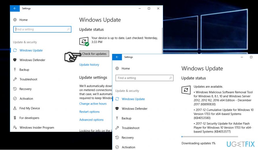The image size is (258, 150).
Task: Click the up-to-date status icon with green check
Action: 84,41
